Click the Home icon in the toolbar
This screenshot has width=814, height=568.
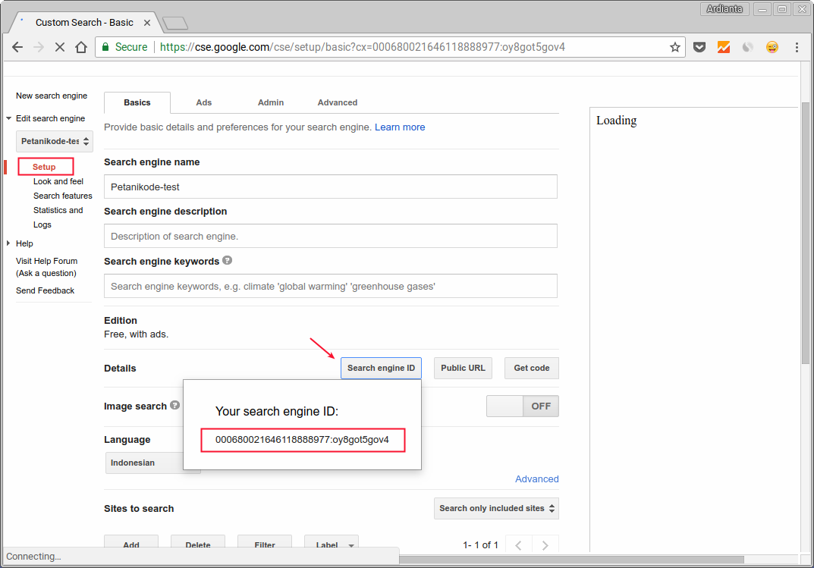point(81,46)
